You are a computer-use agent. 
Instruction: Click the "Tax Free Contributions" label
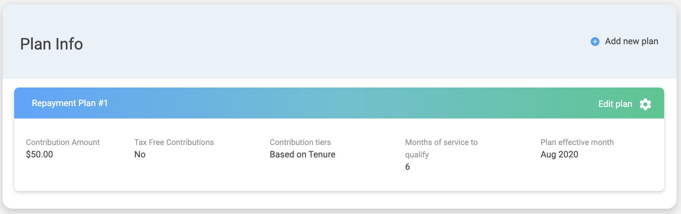tap(174, 142)
